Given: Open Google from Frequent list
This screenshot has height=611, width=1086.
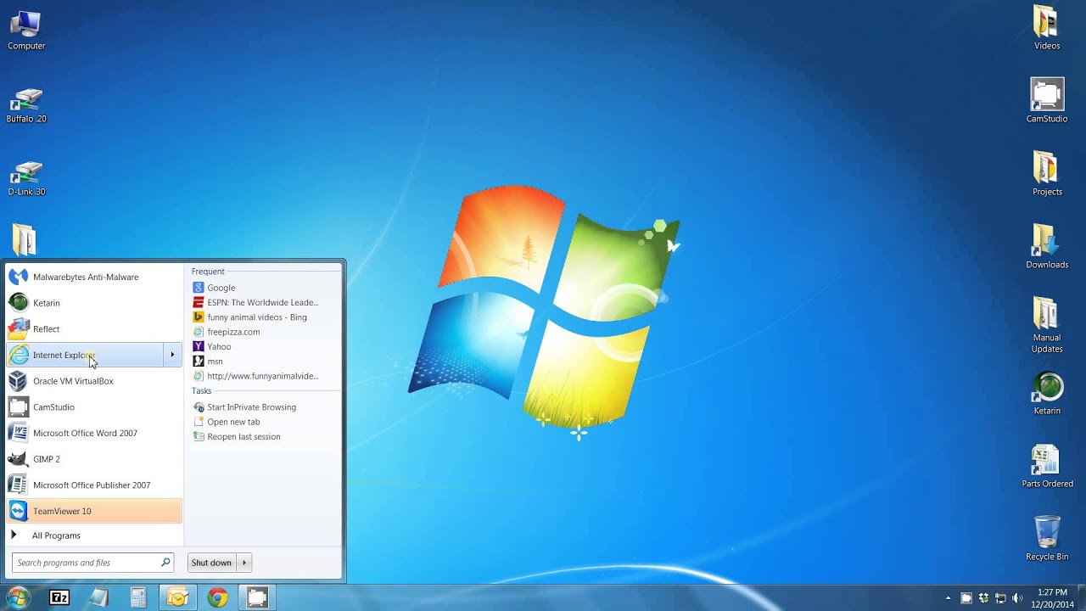Looking at the screenshot, I should click(x=265, y=288).
